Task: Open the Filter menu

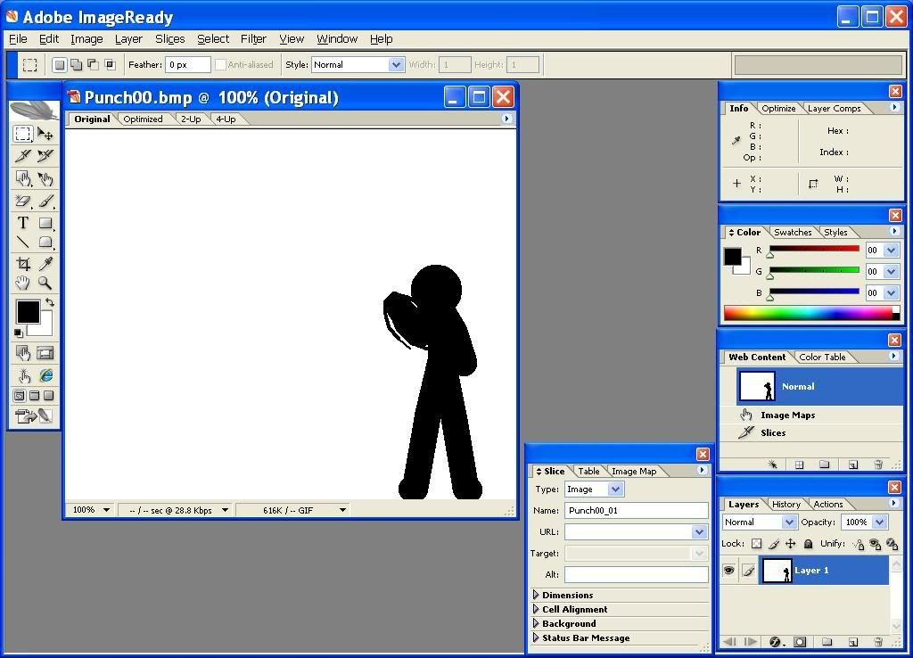Action: pyautogui.click(x=253, y=39)
